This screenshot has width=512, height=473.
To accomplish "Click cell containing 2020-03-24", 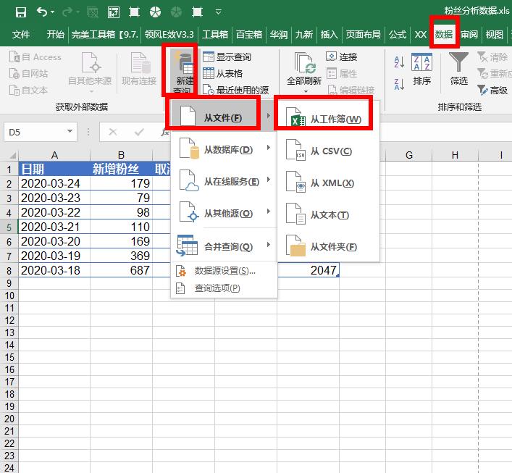I will pyautogui.click(x=54, y=183).
